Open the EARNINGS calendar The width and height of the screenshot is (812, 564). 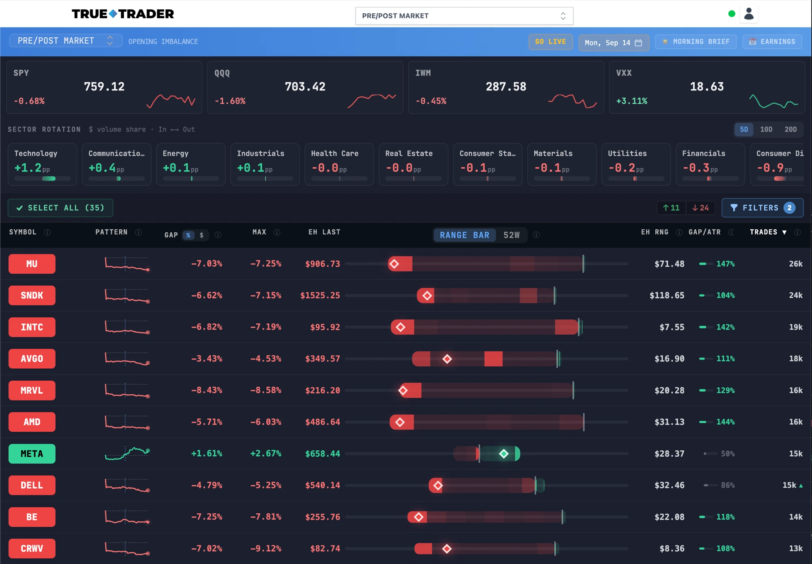[x=772, y=42]
